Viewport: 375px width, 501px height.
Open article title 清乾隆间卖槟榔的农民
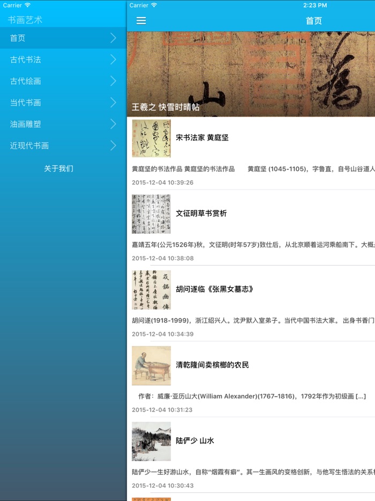pyautogui.click(x=212, y=365)
